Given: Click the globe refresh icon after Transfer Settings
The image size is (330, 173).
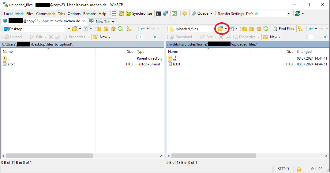Looking at the screenshot, I should click(x=298, y=14).
